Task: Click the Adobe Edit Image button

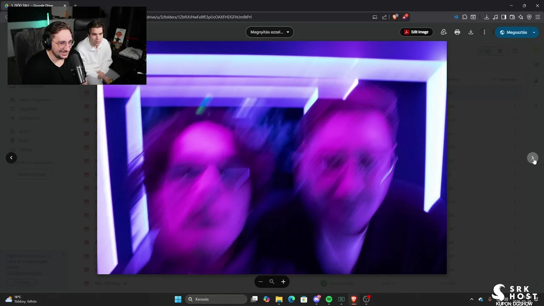Action: pos(416,32)
